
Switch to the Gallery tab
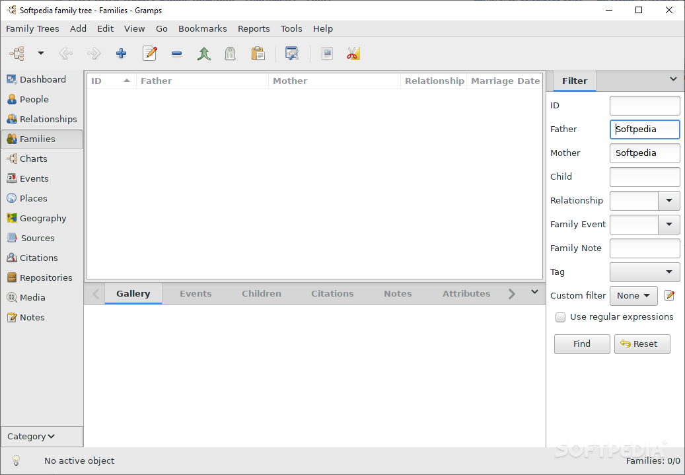(x=133, y=293)
